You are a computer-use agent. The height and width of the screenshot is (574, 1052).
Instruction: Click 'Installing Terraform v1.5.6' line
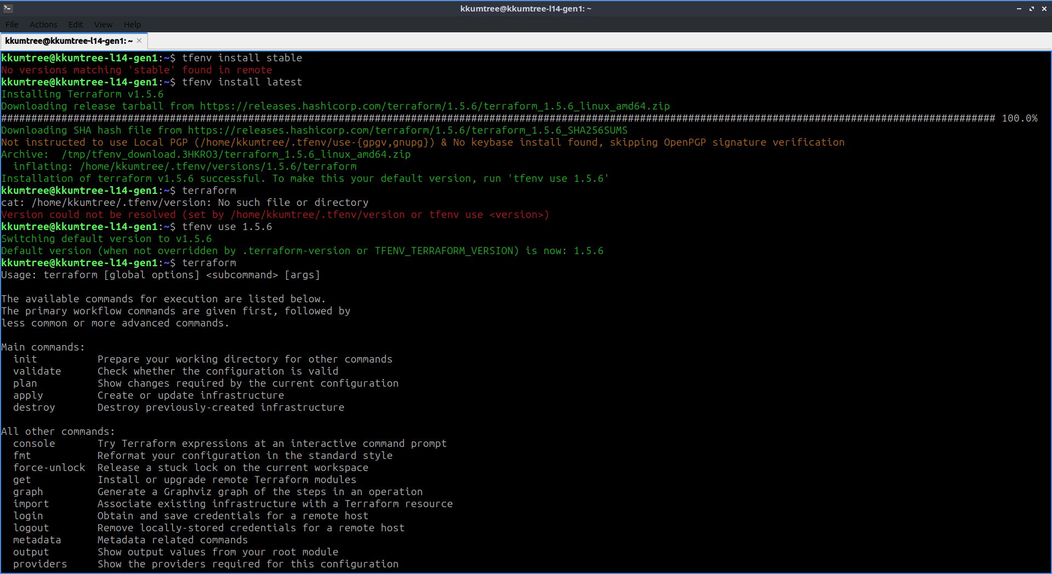coord(82,94)
